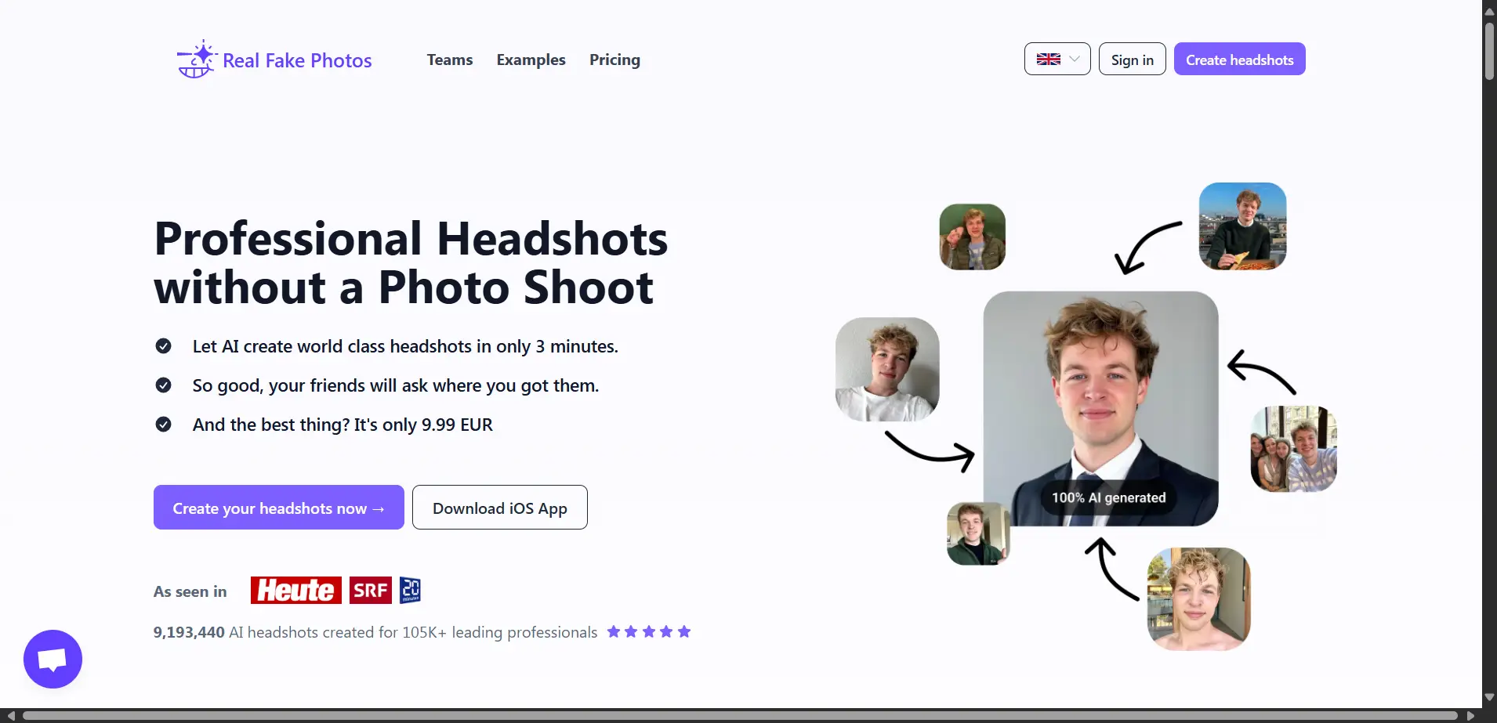Click checkmark beside 'Let AI create' line

163,346
